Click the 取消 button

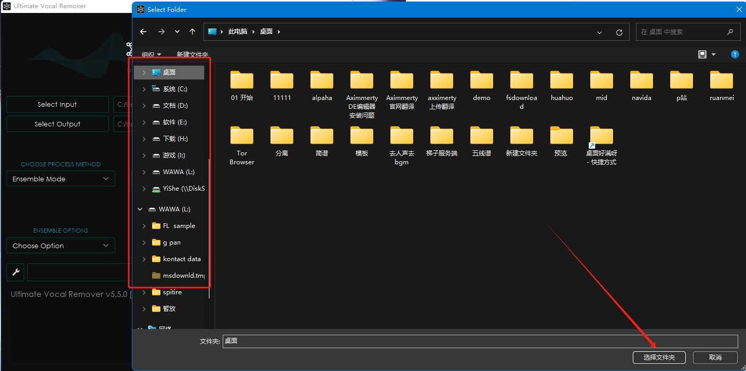(715, 357)
